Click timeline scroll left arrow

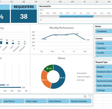click(41, 20)
